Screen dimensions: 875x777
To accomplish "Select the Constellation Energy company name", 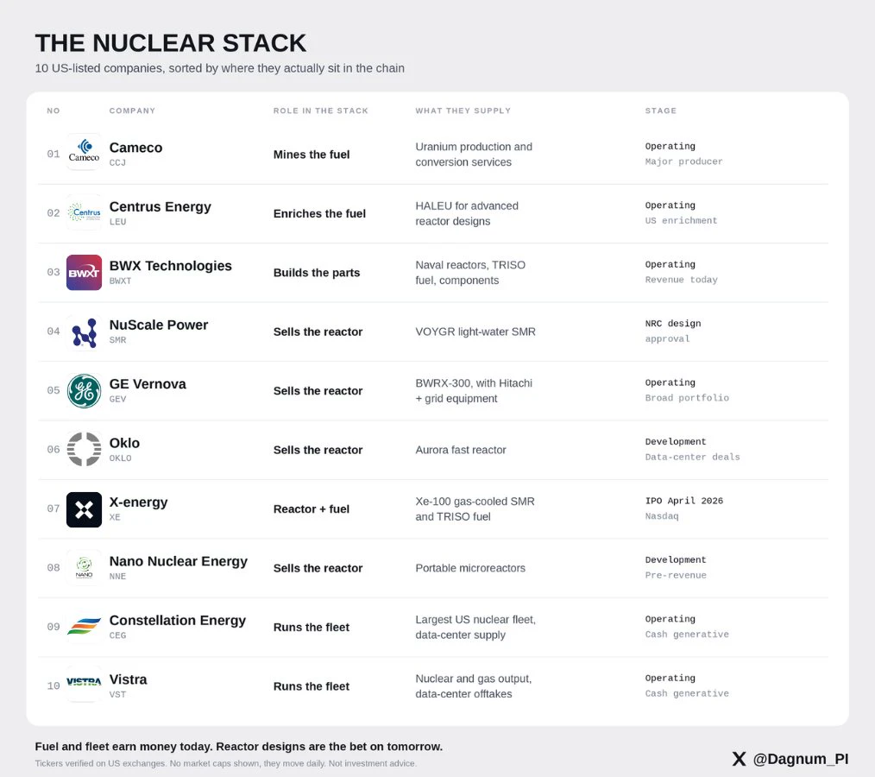I will 178,621.
